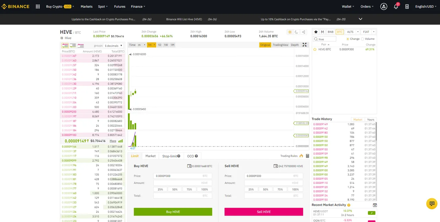This screenshot has width=440, height=222.
Task: Open the decimals grouping dropdown
Action: (113, 46)
